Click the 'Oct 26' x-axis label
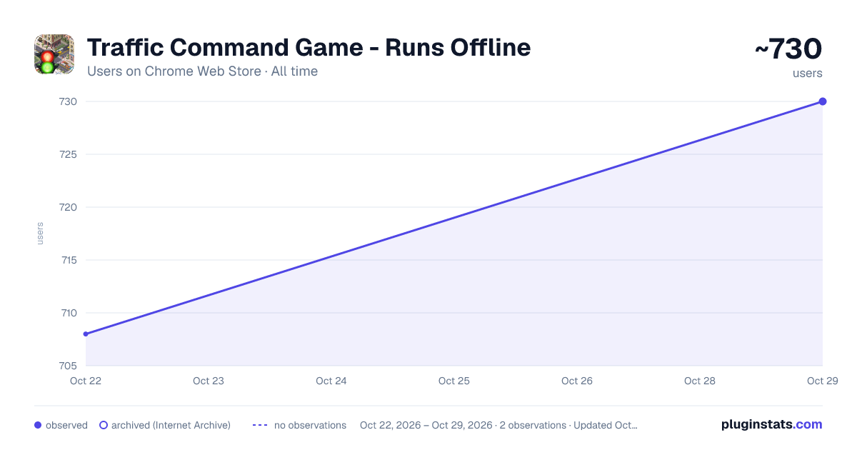Image resolution: width=857 pixels, height=450 pixels. tap(577, 381)
